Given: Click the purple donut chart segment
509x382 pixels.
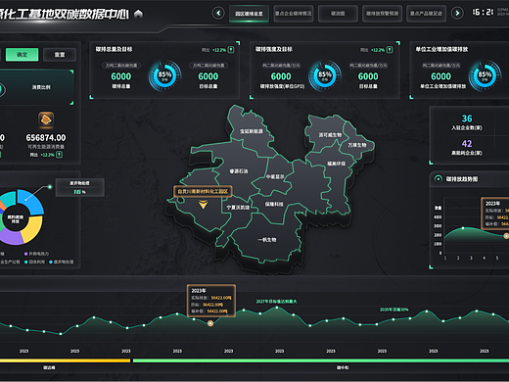Looking at the screenshot, I should (x=12, y=237).
